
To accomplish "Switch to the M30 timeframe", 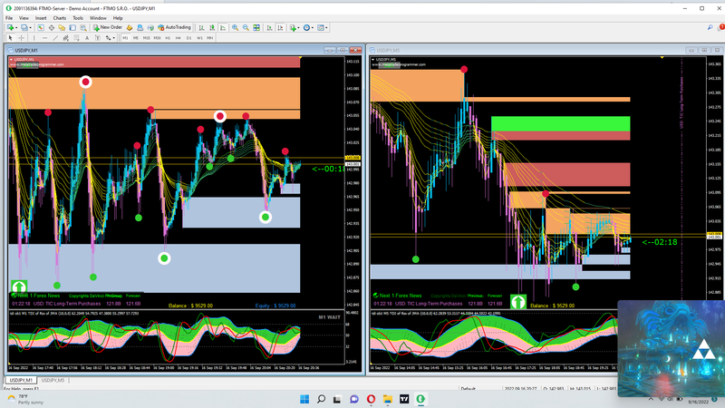I will pos(157,38).
